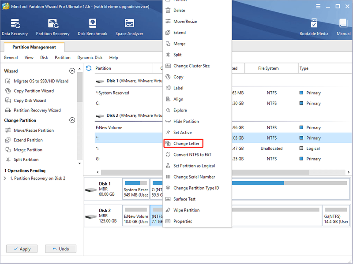
Task: Open the General menu
Action: click(x=11, y=58)
